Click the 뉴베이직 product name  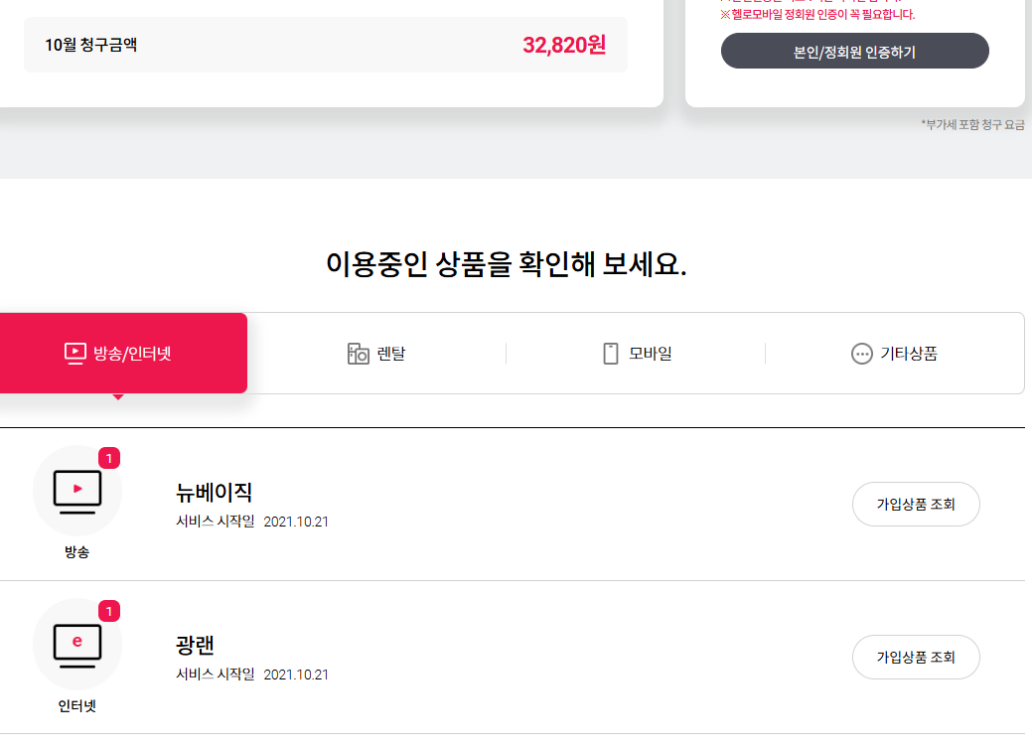click(x=214, y=492)
